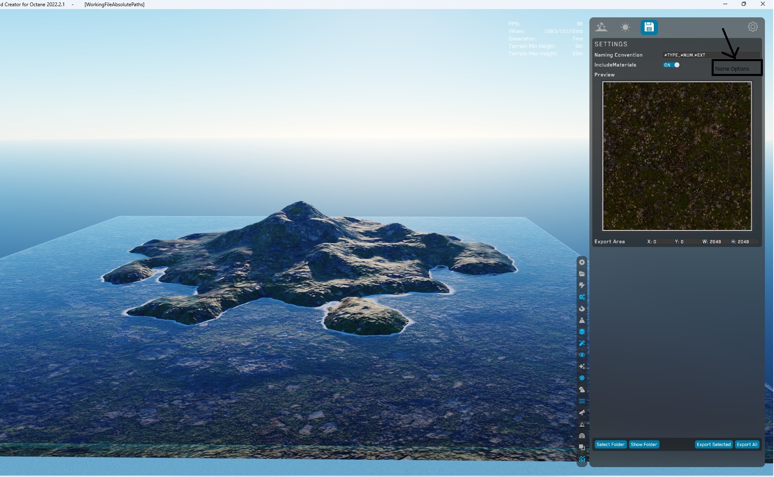Select the magic wand icon
This screenshot has height=477, width=774.
pyautogui.click(x=582, y=343)
